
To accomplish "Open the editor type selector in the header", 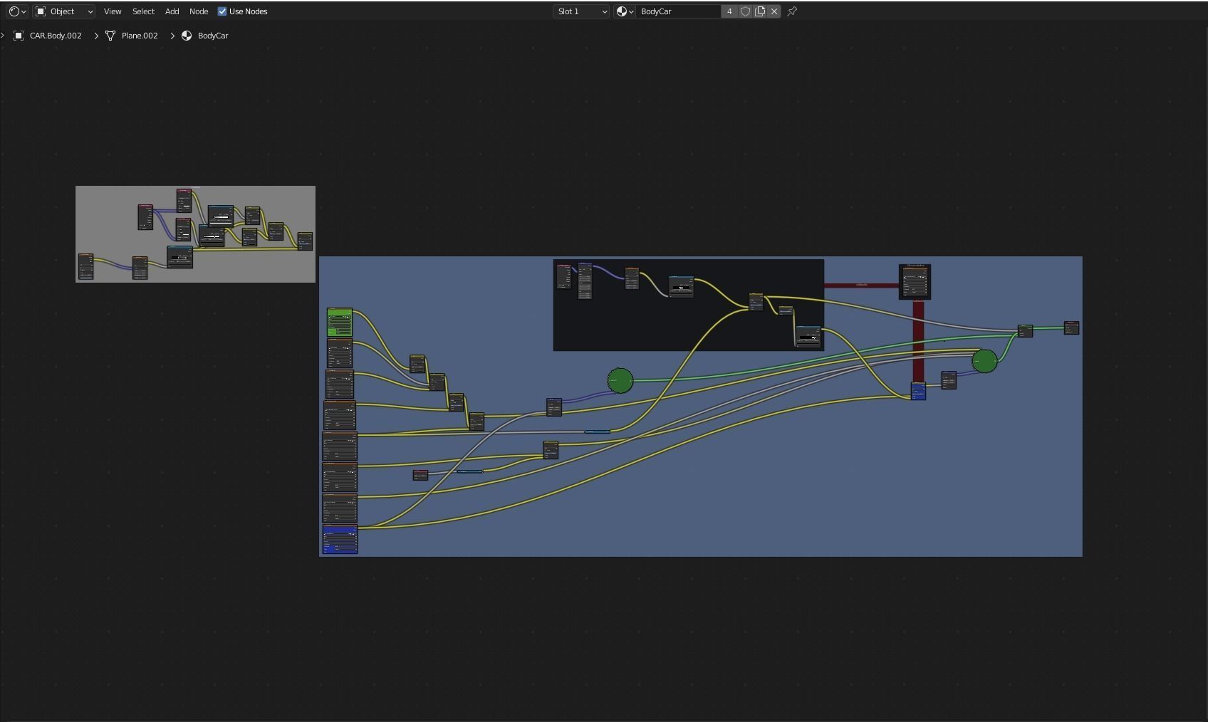I will pos(17,11).
